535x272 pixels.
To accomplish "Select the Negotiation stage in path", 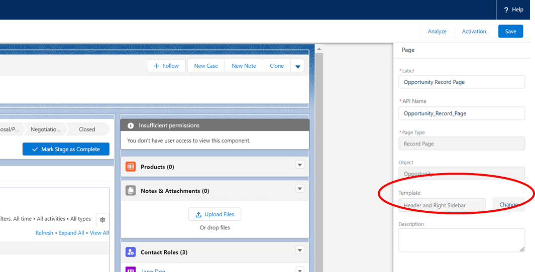I will [x=45, y=129].
